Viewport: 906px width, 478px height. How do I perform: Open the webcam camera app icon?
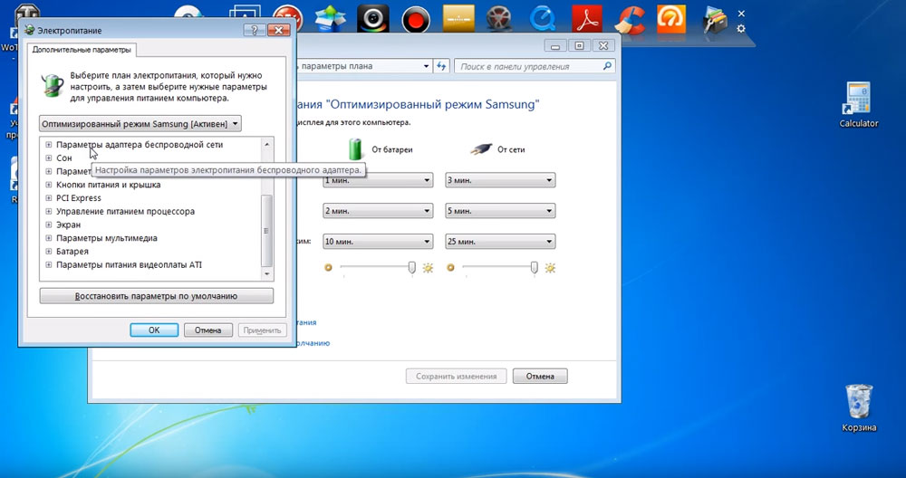[x=372, y=19]
